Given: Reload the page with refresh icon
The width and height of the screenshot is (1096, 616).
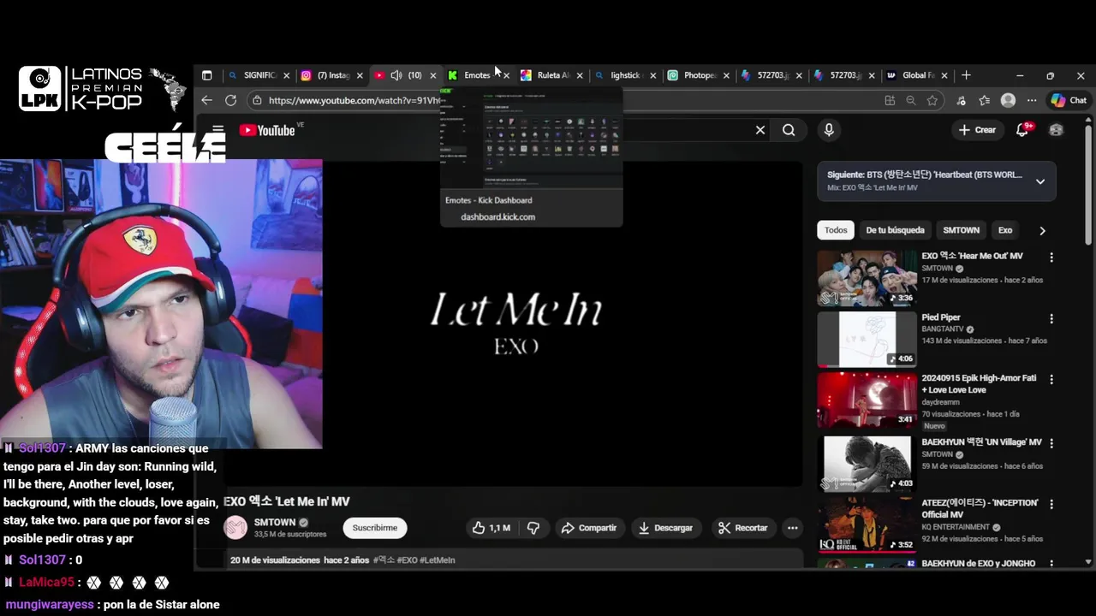Looking at the screenshot, I should pyautogui.click(x=230, y=100).
